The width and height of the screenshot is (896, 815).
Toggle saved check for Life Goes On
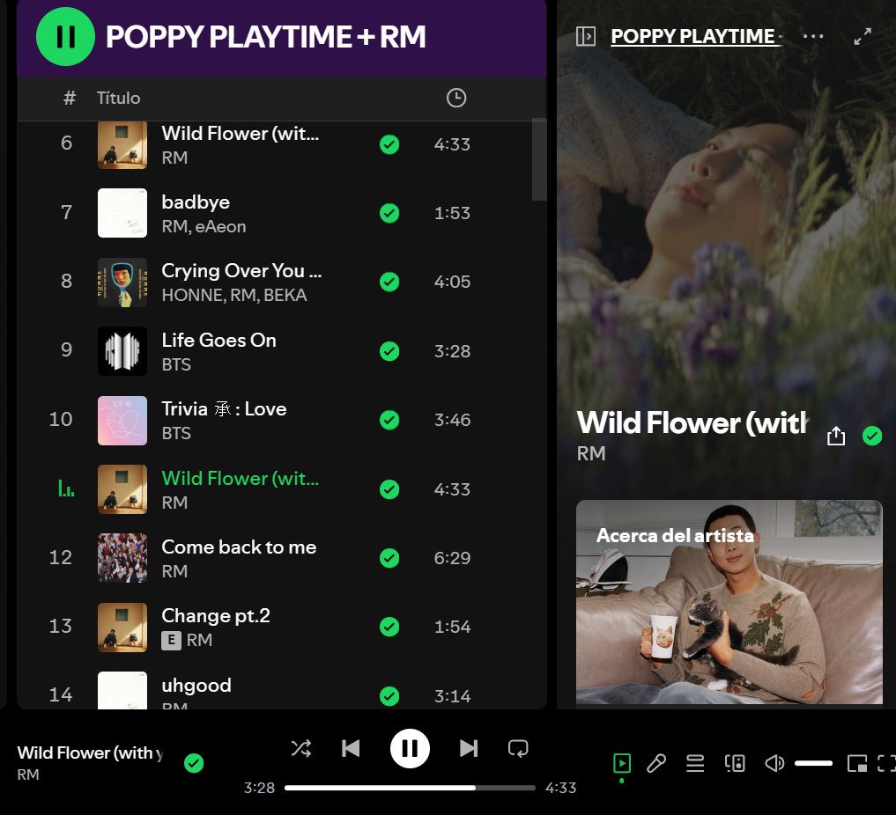(x=389, y=351)
